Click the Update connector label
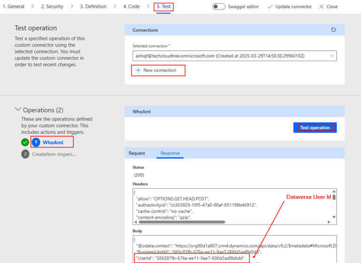Screen dimensions: 361x263 pos(293,7)
